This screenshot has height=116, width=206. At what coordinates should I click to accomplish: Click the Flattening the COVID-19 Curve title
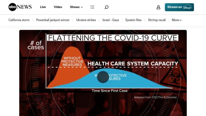[113, 38]
